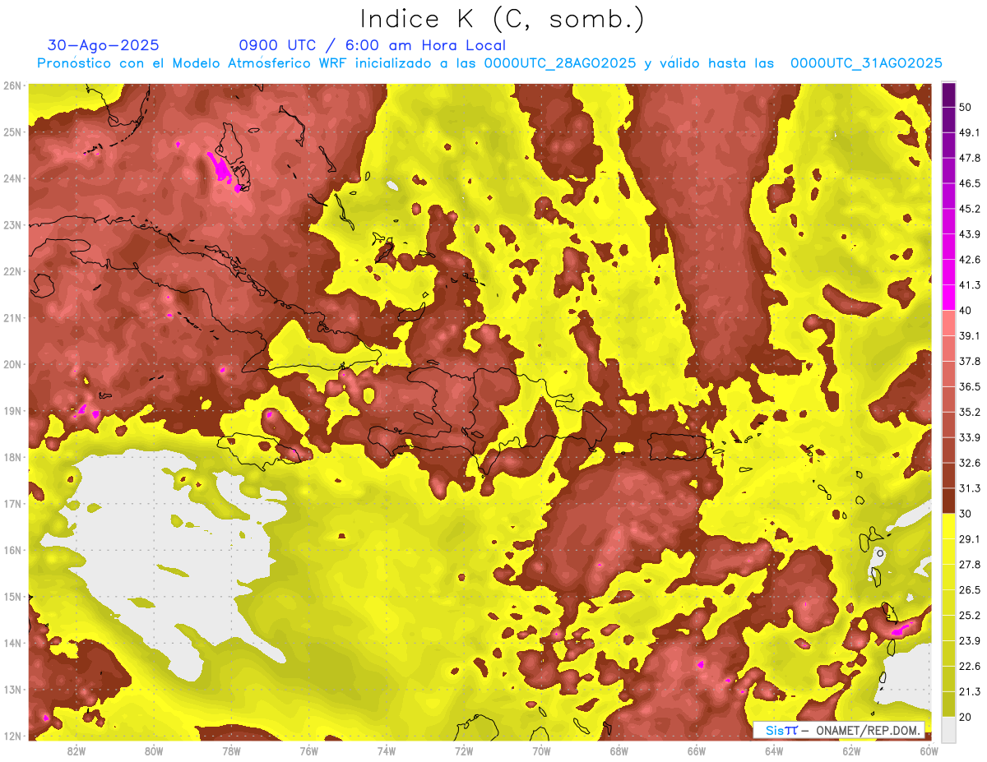The height and width of the screenshot is (762, 987).
Task: Click the '37.8' color bar label
Action: [969, 361]
